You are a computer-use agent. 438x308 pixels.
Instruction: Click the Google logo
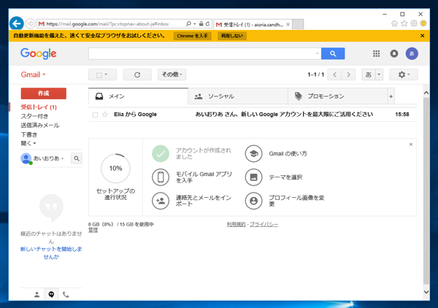pos(39,53)
